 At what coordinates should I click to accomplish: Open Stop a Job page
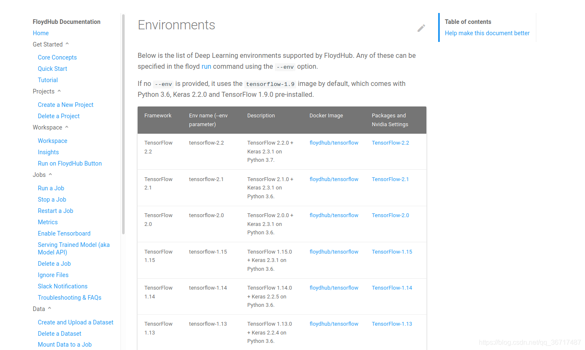pos(52,200)
